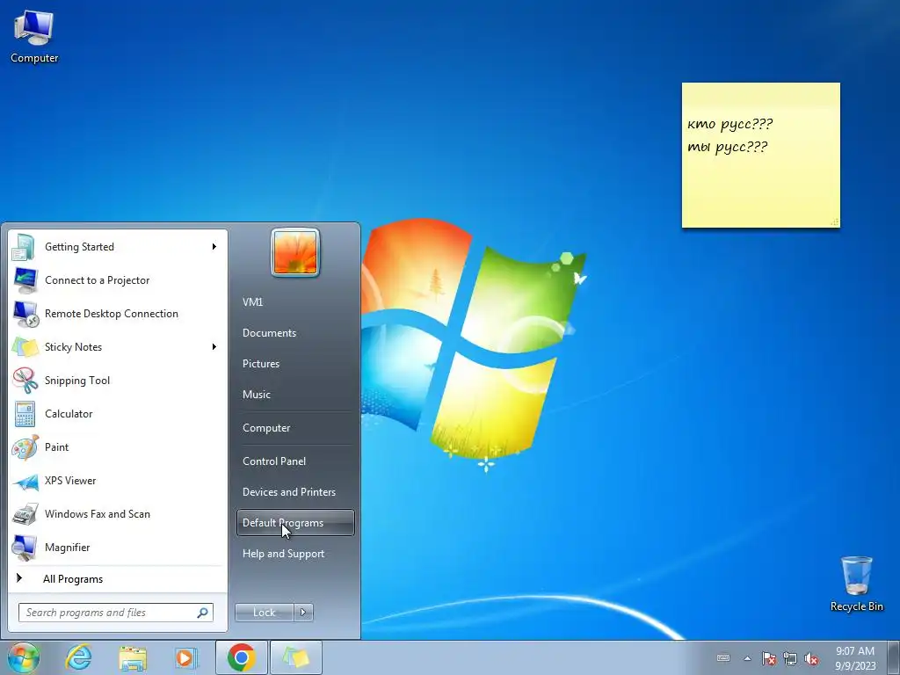The image size is (900, 675).
Task: Open the Getting Started program icon
Action: (24, 247)
